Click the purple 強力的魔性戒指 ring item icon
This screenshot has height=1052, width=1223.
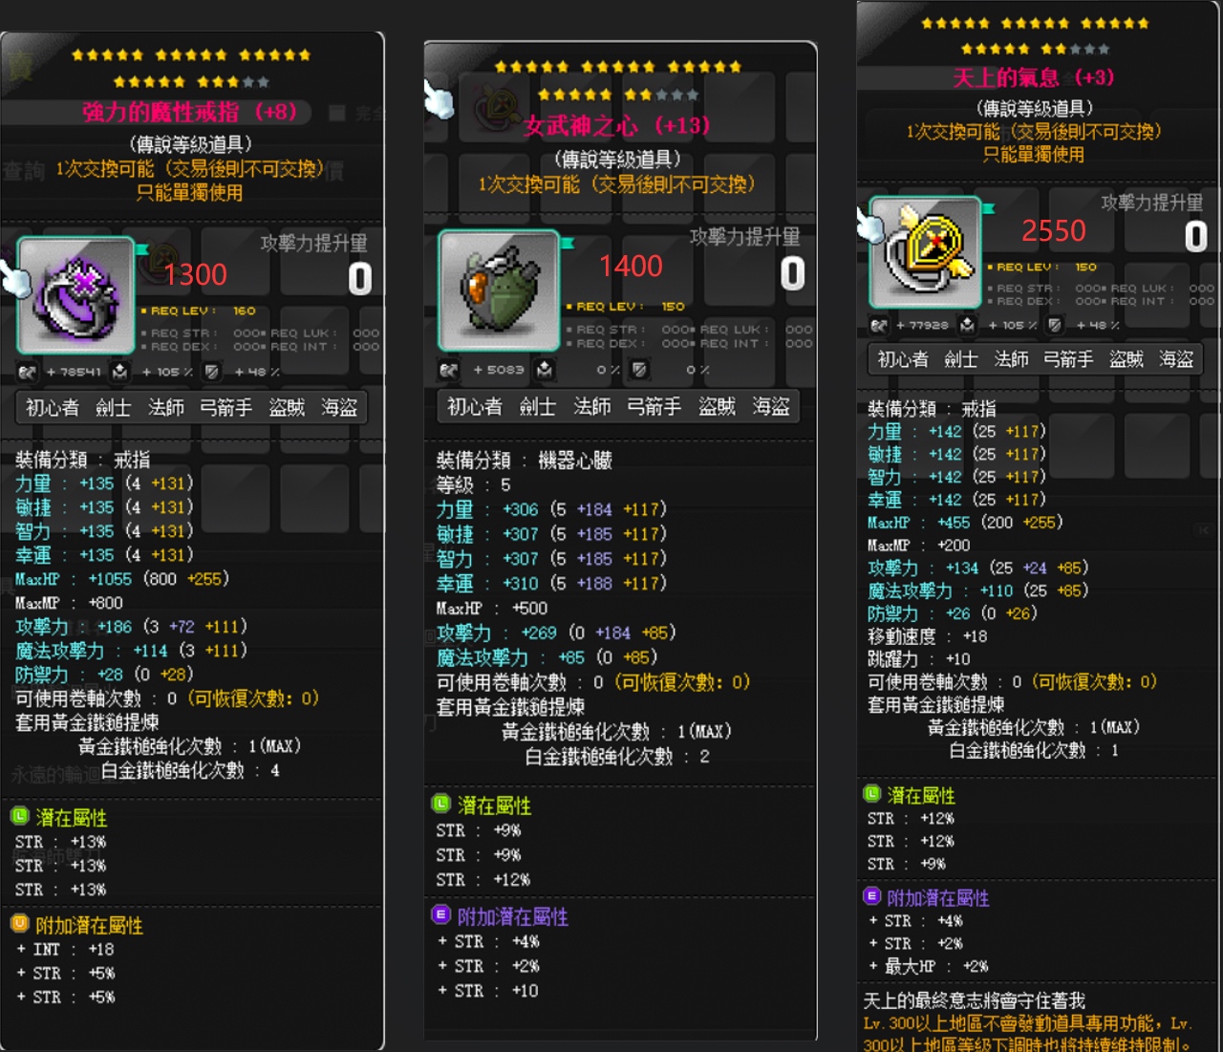[x=76, y=295]
